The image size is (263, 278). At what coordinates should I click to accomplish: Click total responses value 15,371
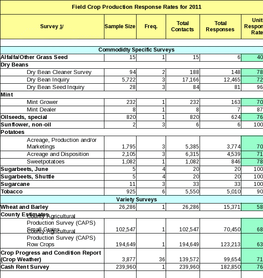232,207
